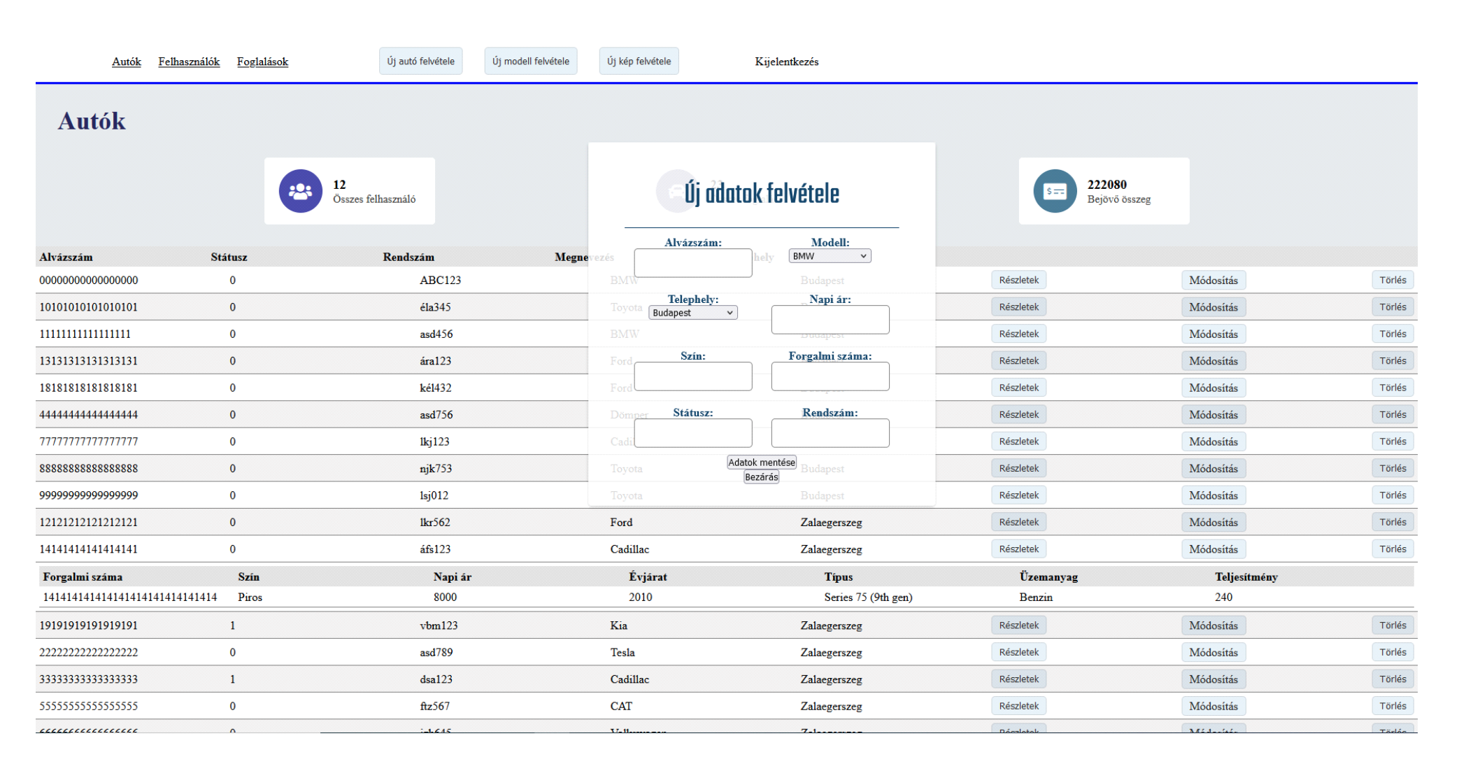This screenshot has width=1473, height=771.
Task: Open Részletek for car éla345
Action: tap(1018, 307)
